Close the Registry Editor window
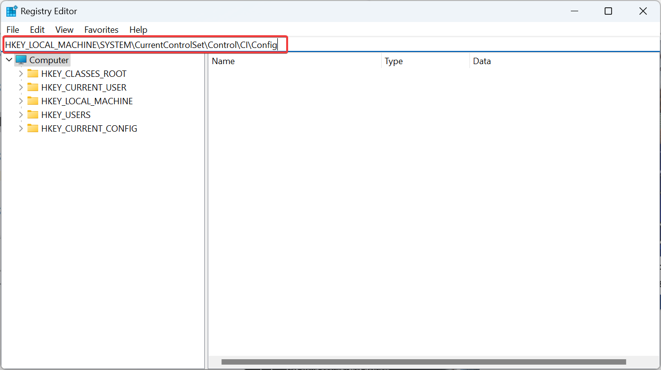661x370 pixels. click(643, 11)
